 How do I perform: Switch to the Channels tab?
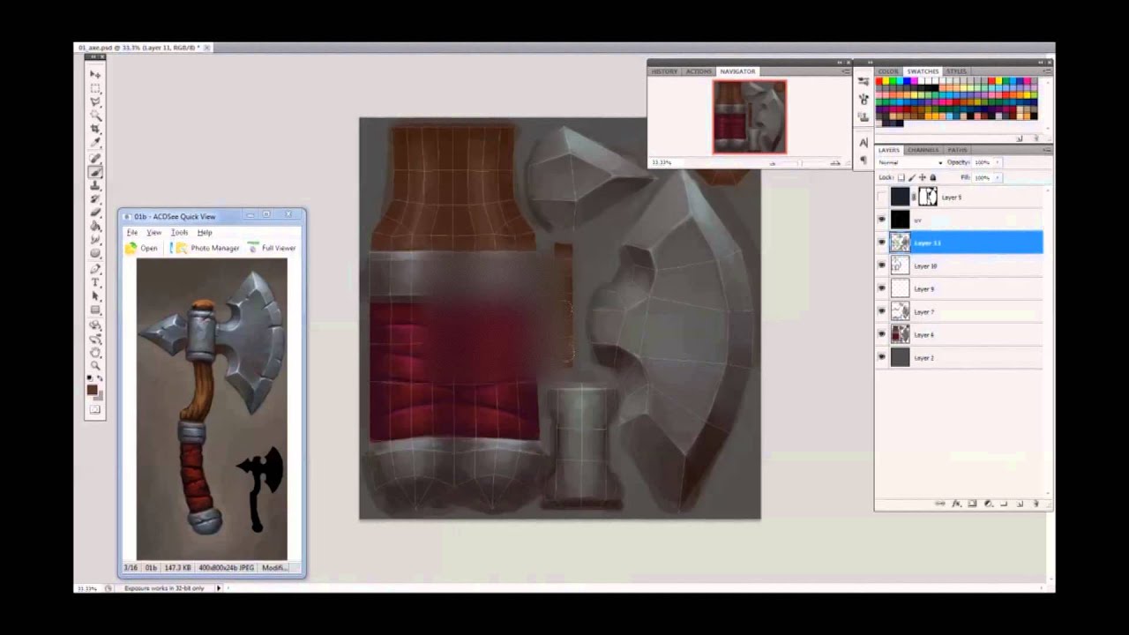923,150
